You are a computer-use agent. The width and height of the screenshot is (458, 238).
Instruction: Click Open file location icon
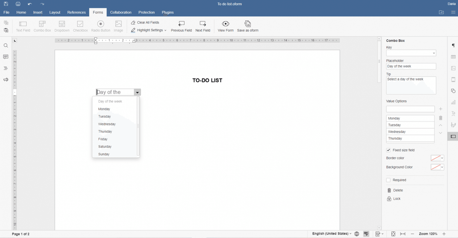[x=442, y=13]
